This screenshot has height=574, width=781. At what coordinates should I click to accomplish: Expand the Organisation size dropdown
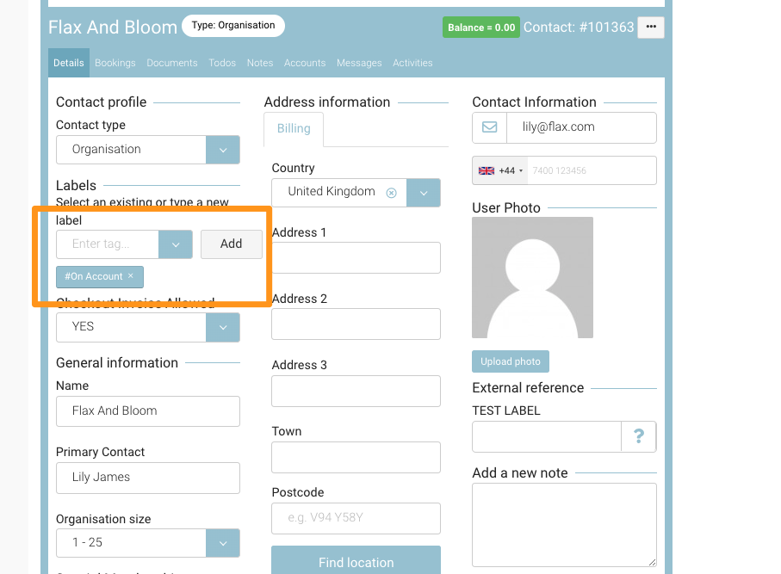222,543
